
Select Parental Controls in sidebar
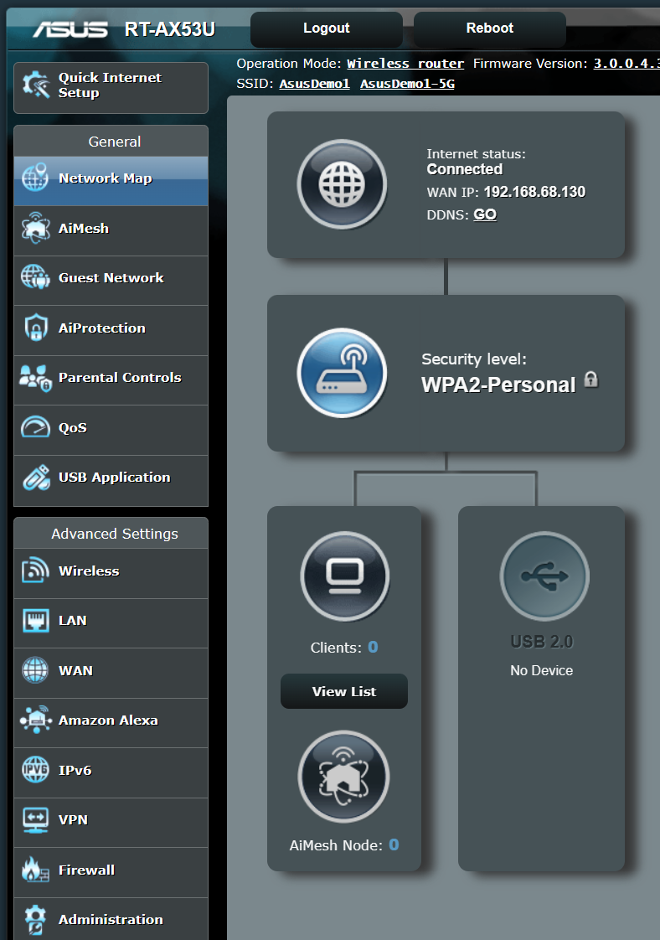click(x=111, y=380)
